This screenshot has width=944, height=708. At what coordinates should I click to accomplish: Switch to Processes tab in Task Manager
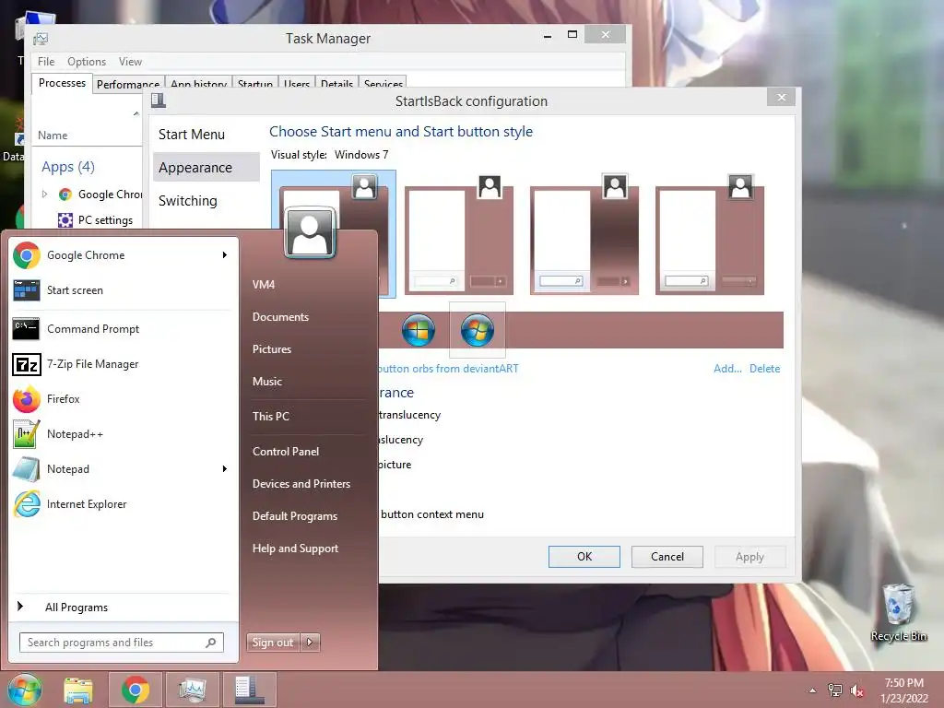62,83
